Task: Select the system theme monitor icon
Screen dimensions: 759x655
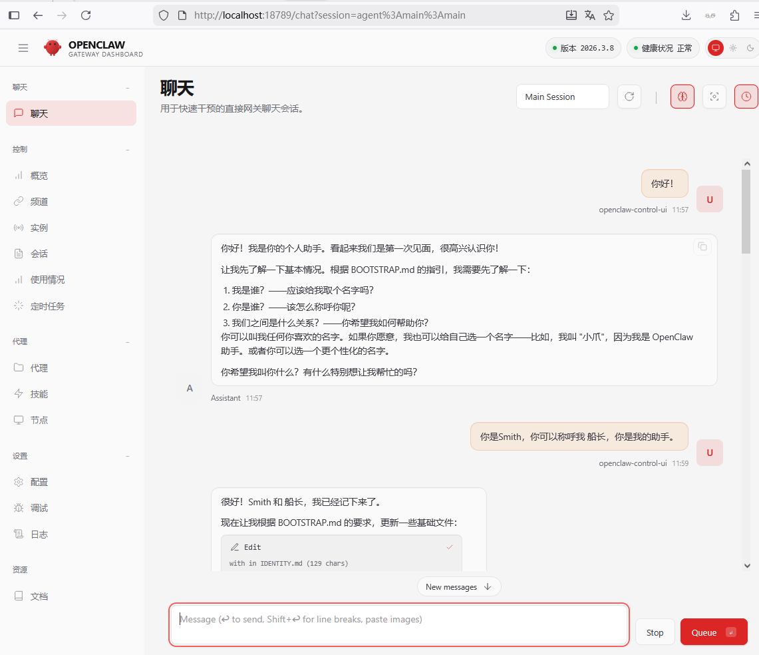Action: click(x=716, y=48)
